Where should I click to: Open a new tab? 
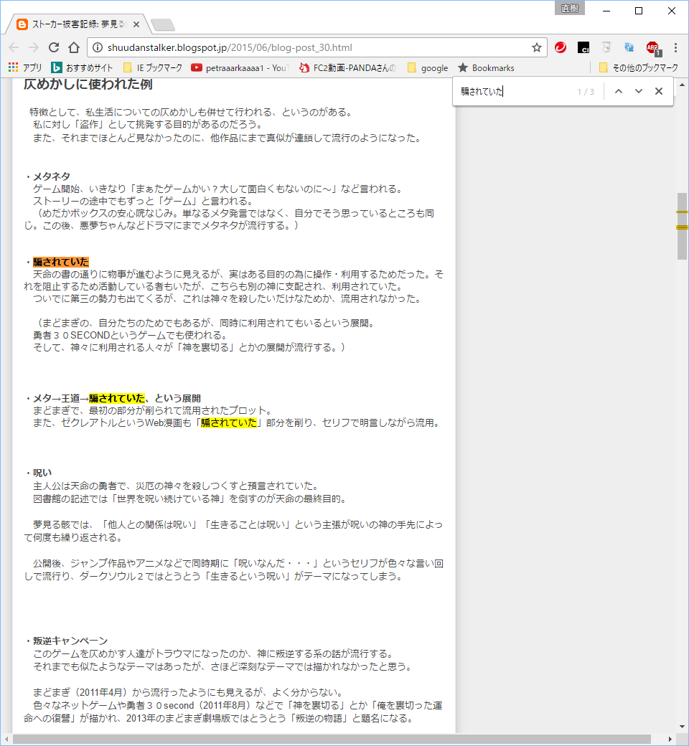point(162,24)
